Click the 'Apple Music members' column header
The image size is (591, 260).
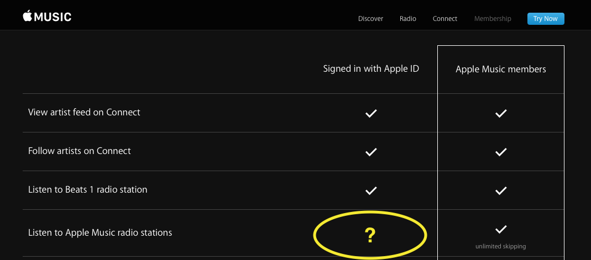(500, 69)
